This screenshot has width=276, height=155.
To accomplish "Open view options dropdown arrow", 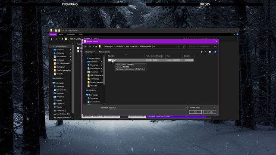I will coord(205,52).
